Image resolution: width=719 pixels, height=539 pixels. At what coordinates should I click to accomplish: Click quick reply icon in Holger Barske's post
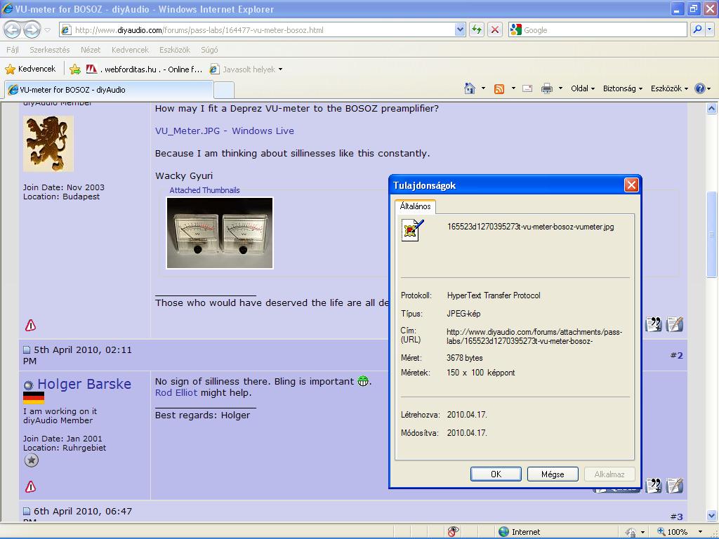tap(675, 486)
